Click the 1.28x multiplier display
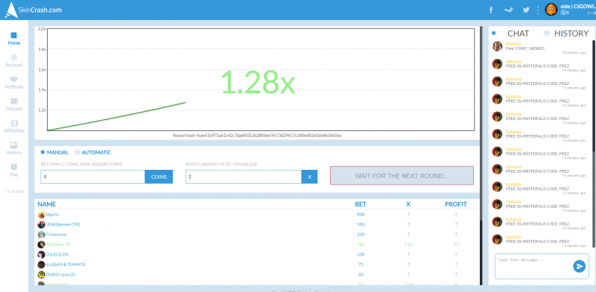Viewport: 596px width, 292px height. click(258, 82)
